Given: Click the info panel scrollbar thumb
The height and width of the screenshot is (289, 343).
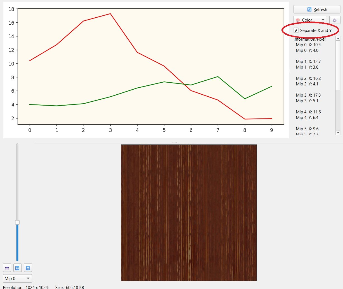Looking at the screenshot, I should (x=338, y=66).
